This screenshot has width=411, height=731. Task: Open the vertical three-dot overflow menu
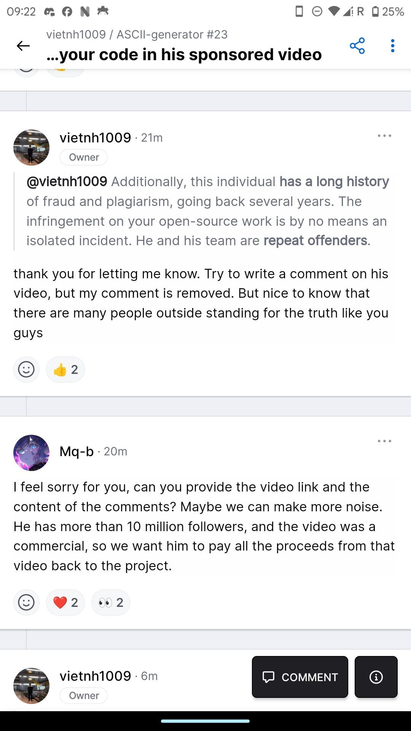click(392, 46)
